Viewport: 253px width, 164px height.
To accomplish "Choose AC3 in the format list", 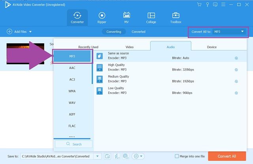I will point(72,79).
